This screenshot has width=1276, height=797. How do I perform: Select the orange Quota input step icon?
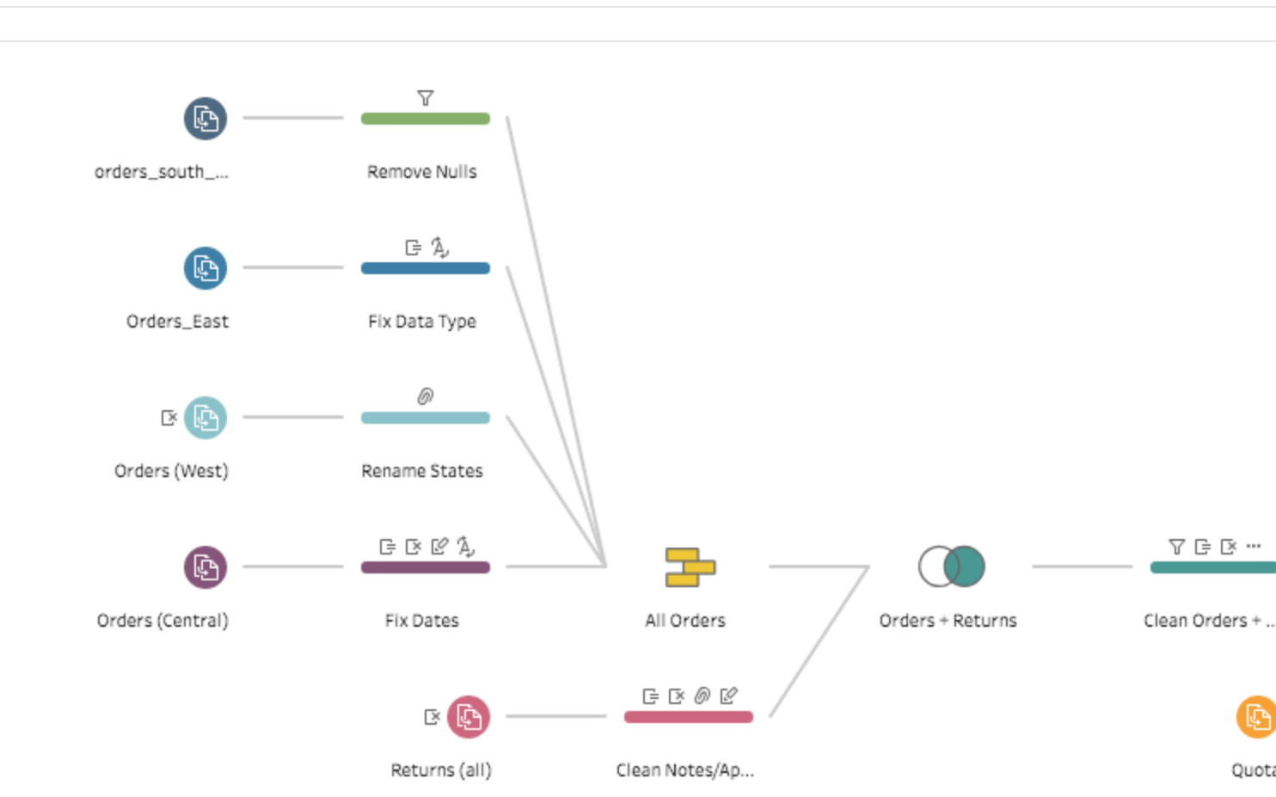(1257, 717)
